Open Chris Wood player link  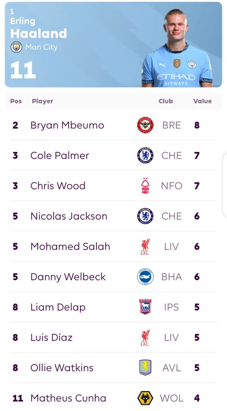point(58,186)
